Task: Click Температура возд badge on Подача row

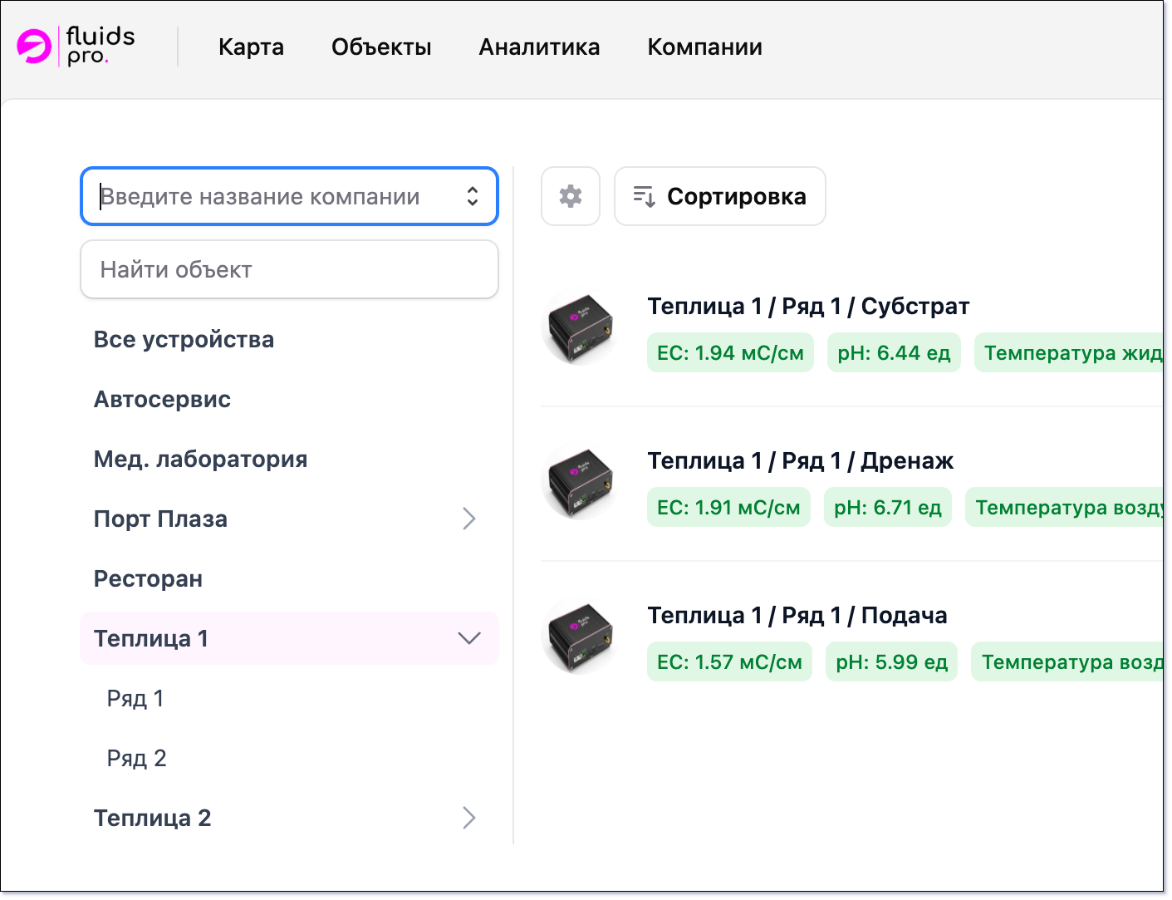Action: 1067,662
